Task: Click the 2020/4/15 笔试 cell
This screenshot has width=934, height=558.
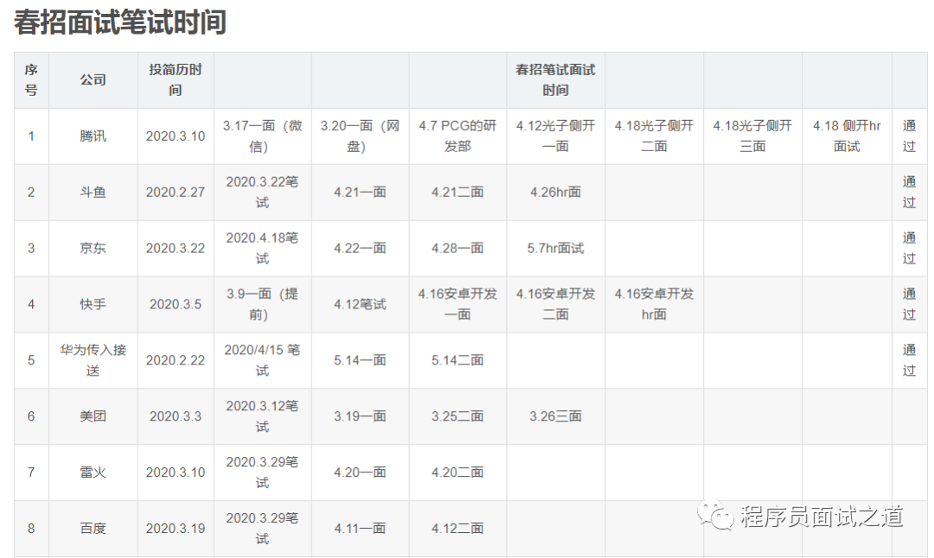Action: click(262, 360)
